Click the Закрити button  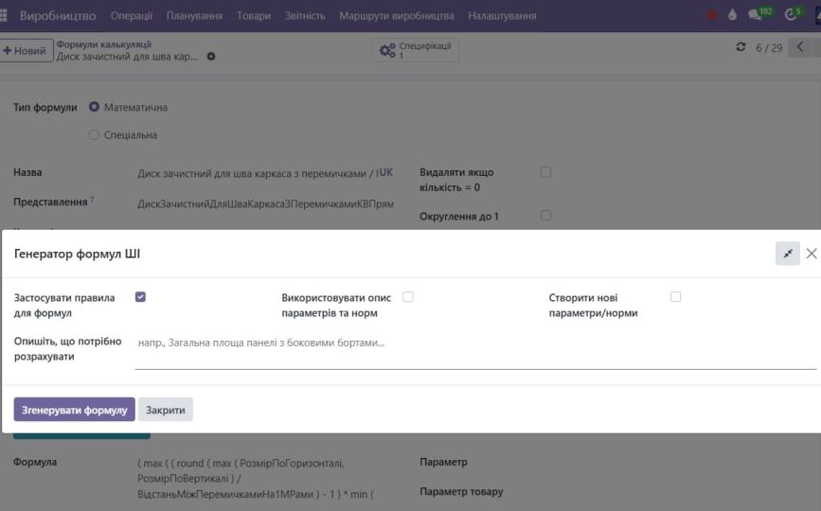(166, 410)
